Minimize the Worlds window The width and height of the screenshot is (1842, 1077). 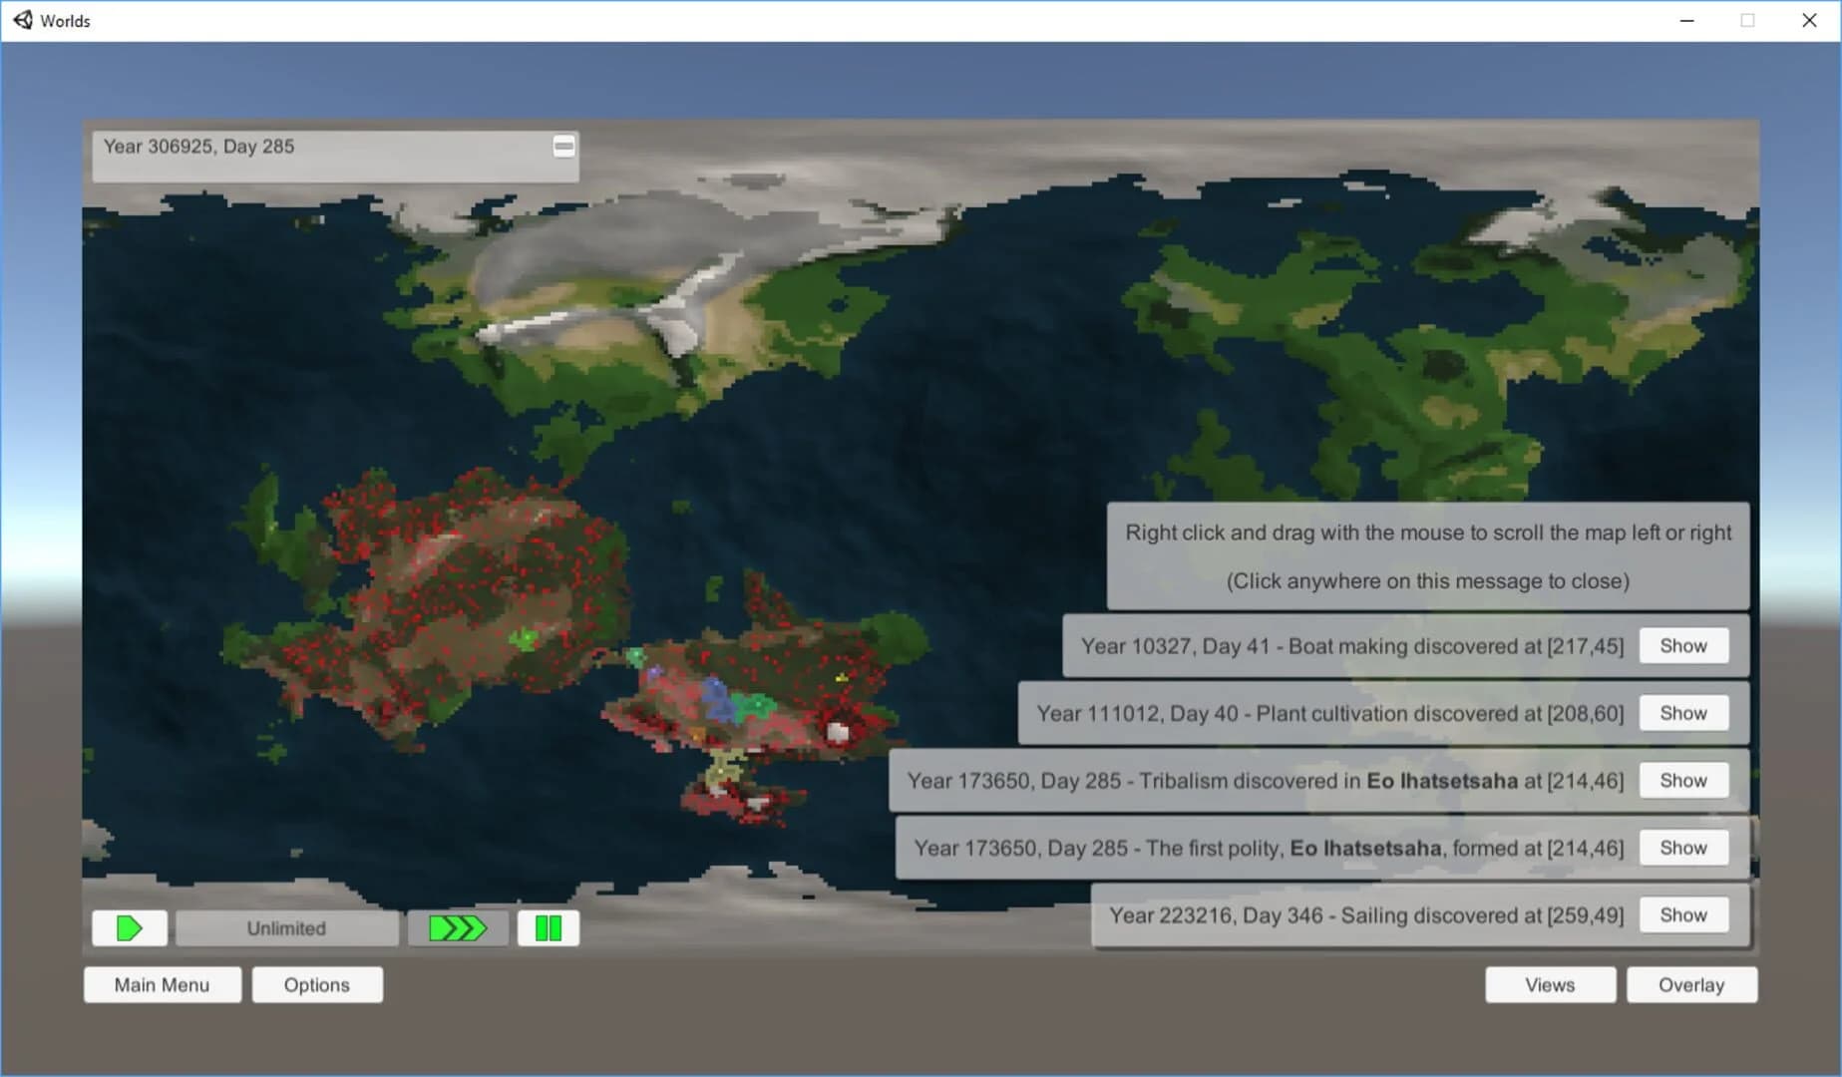point(1686,20)
